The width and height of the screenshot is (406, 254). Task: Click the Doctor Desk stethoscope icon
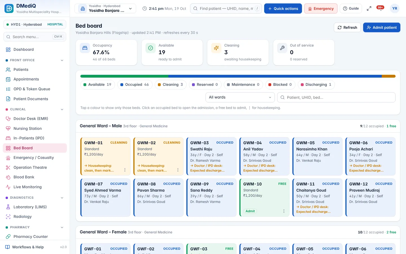(x=8, y=119)
